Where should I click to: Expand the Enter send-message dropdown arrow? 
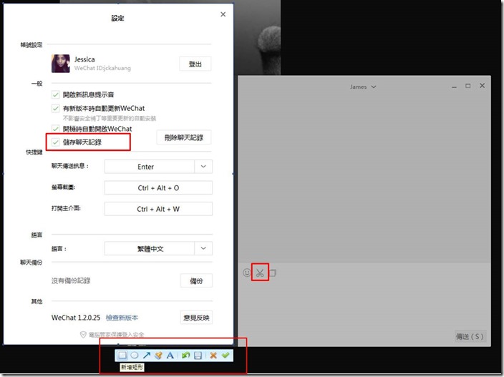203,167
